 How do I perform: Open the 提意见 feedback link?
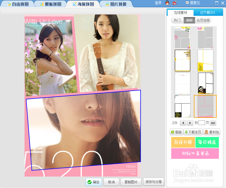click(x=193, y=3)
